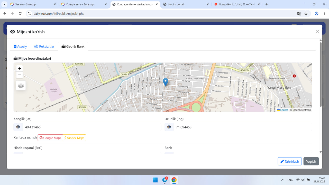
Task: Open the map layers control
Action: coord(21,86)
